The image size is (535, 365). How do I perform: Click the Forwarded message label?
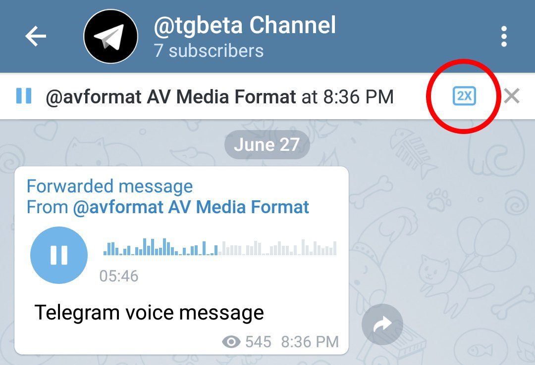pos(109,186)
